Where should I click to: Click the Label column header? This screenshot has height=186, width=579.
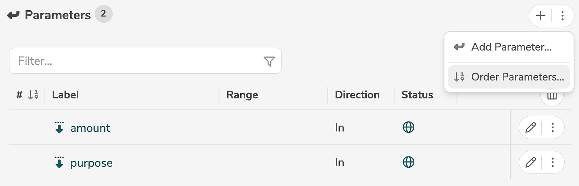pos(66,95)
